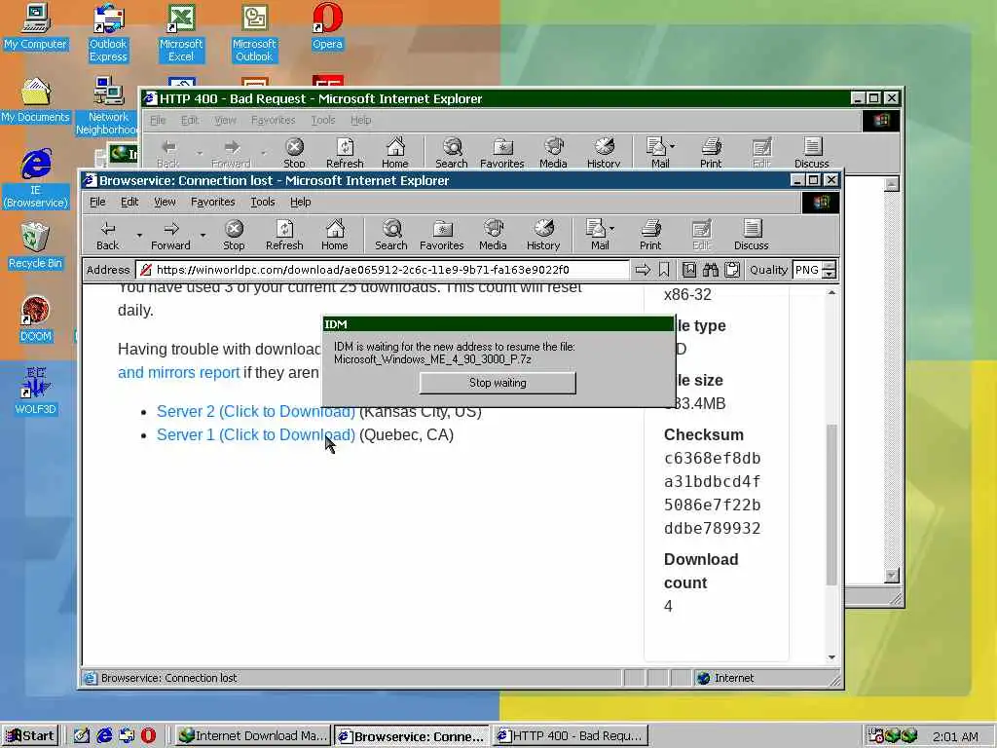Open the Microsoft Excel desktop icon

coord(181,33)
